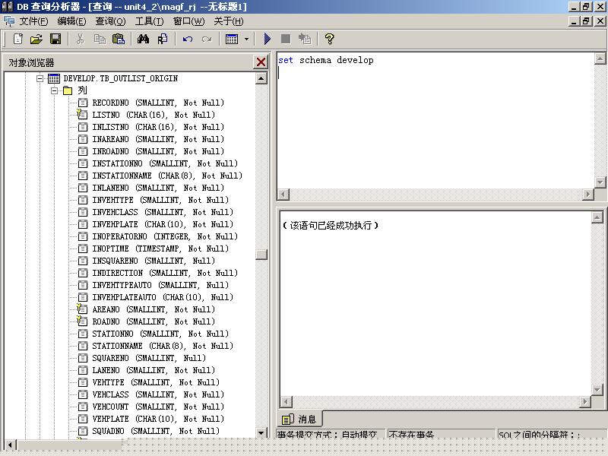Close the object browser panel

pyautogui.click(x=261, y=62)
